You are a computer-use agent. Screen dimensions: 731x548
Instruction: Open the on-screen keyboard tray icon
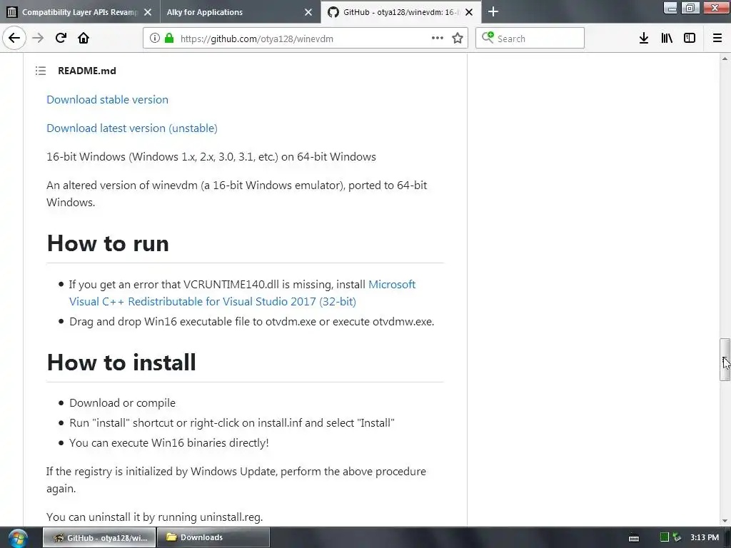[634, 538]
